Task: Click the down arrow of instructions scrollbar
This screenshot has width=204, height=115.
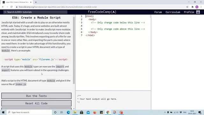Action: point(74,109)
